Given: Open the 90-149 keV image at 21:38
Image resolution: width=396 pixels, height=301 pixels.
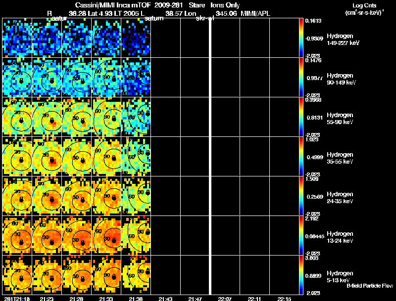Looking at the screenshot, I should (x=136, y=78).
